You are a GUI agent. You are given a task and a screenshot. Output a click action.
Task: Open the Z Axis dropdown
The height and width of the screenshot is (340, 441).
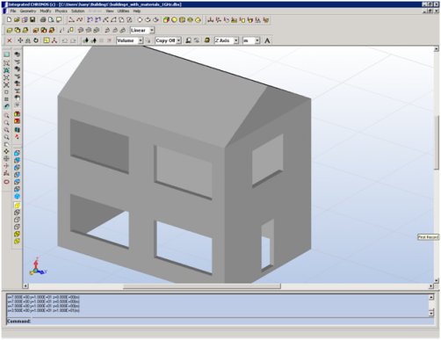[227, 40]
